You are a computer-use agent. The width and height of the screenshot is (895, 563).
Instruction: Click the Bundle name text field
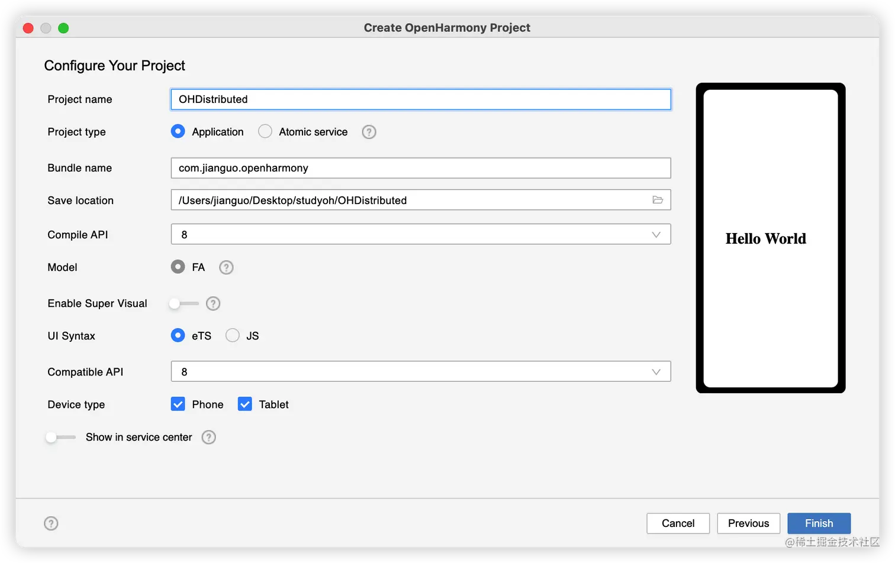click(x=421, y=168)
